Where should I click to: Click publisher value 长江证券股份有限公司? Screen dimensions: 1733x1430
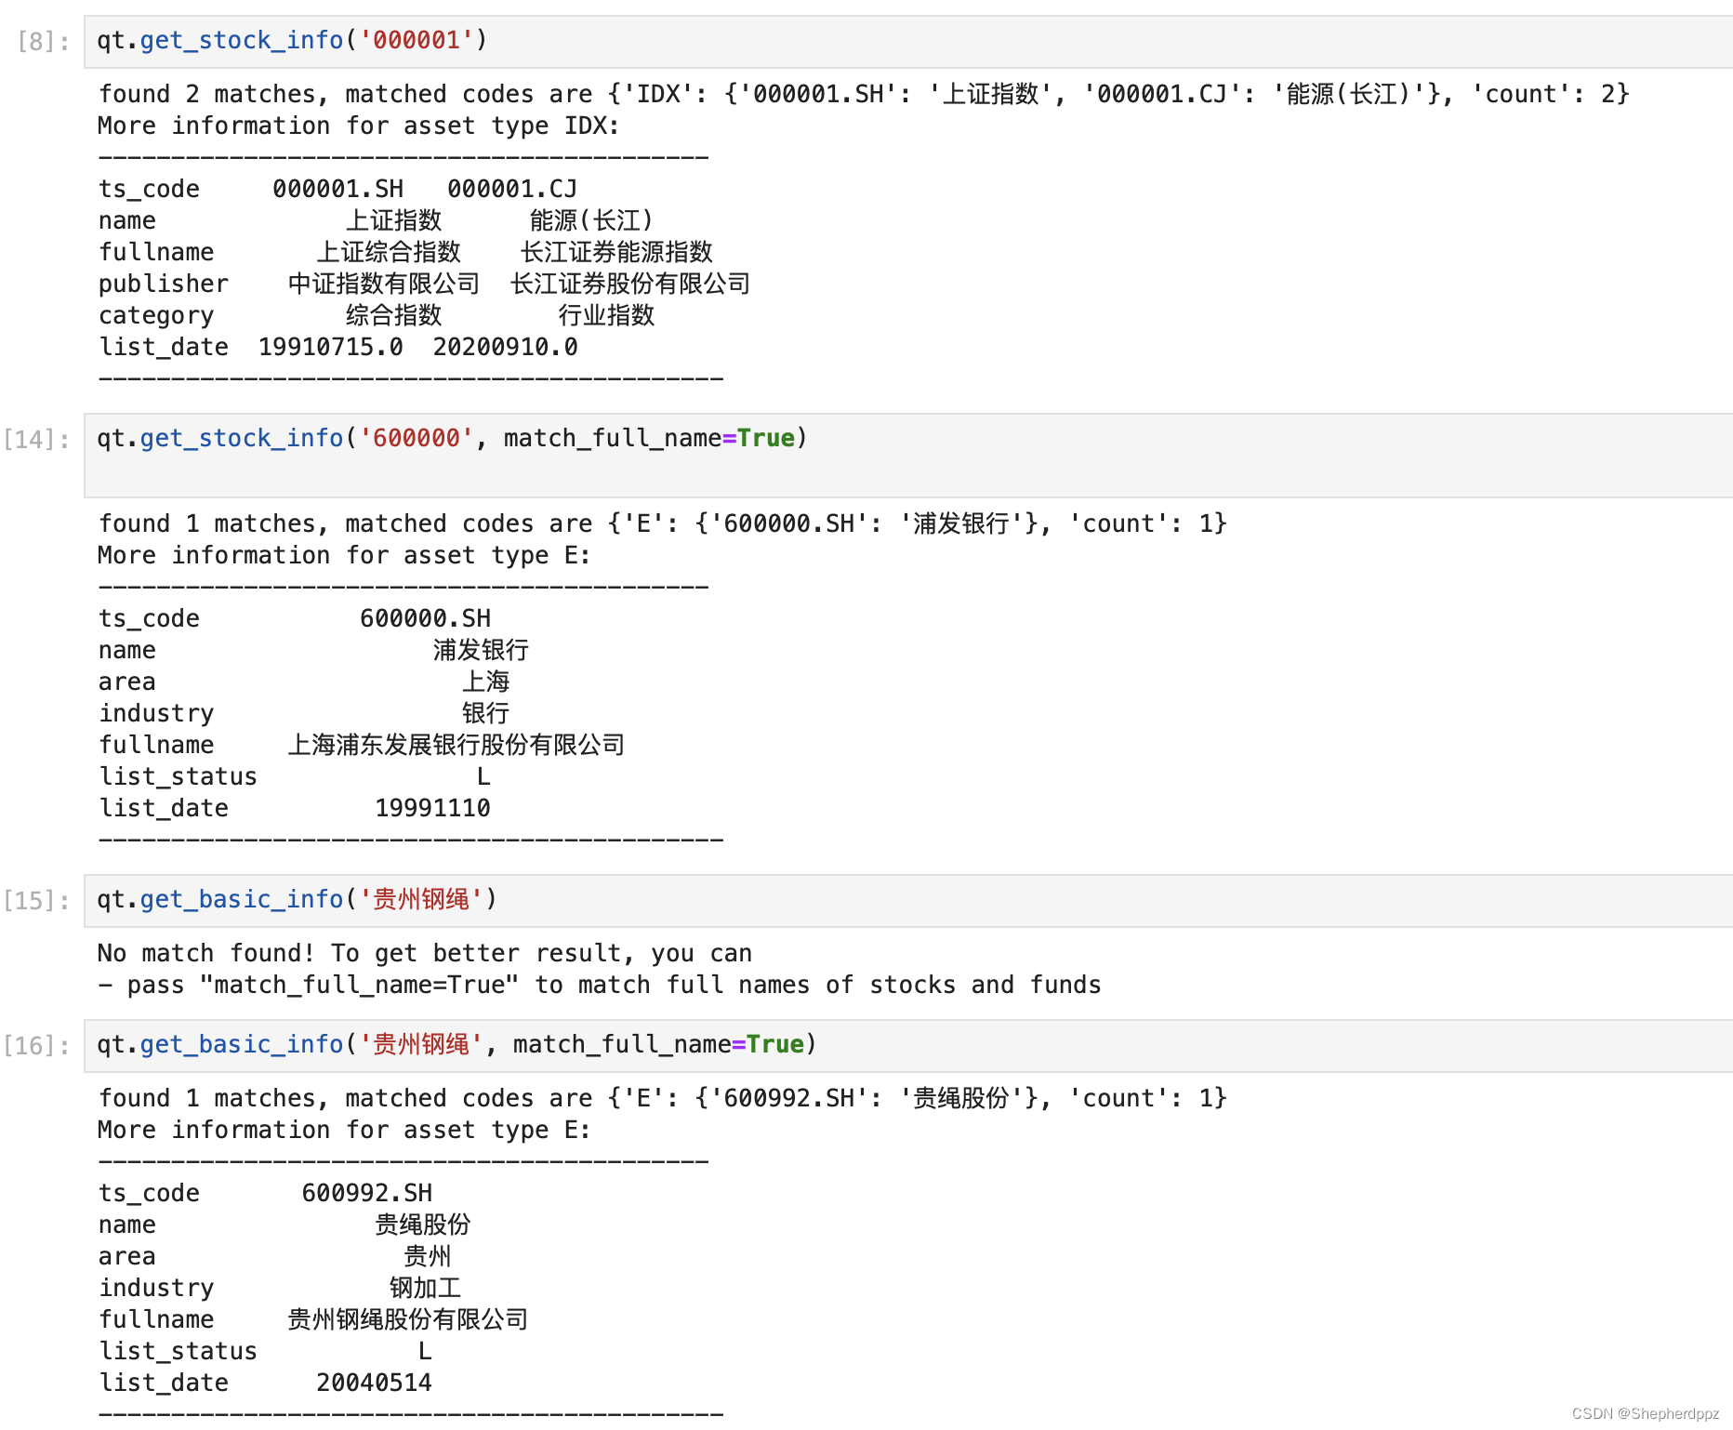pos(630,285)
